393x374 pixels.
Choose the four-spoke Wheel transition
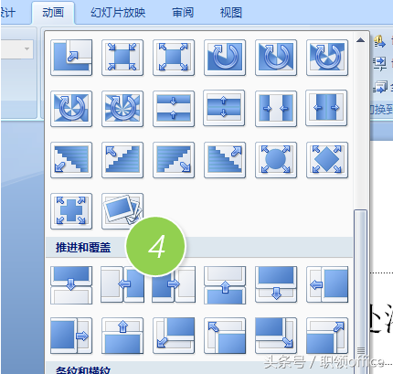(71, 109)
